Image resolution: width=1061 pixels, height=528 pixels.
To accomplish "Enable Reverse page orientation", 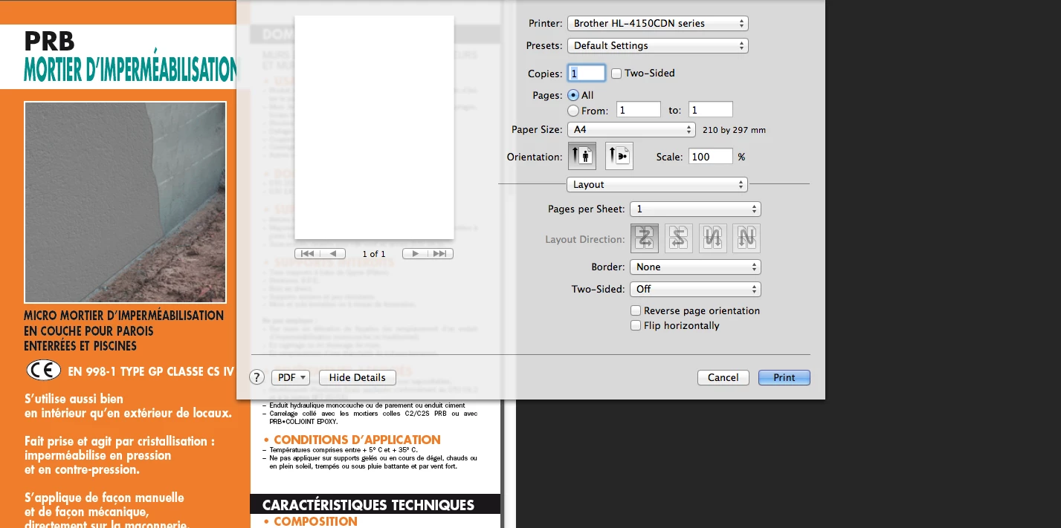I will coord(636,310).
